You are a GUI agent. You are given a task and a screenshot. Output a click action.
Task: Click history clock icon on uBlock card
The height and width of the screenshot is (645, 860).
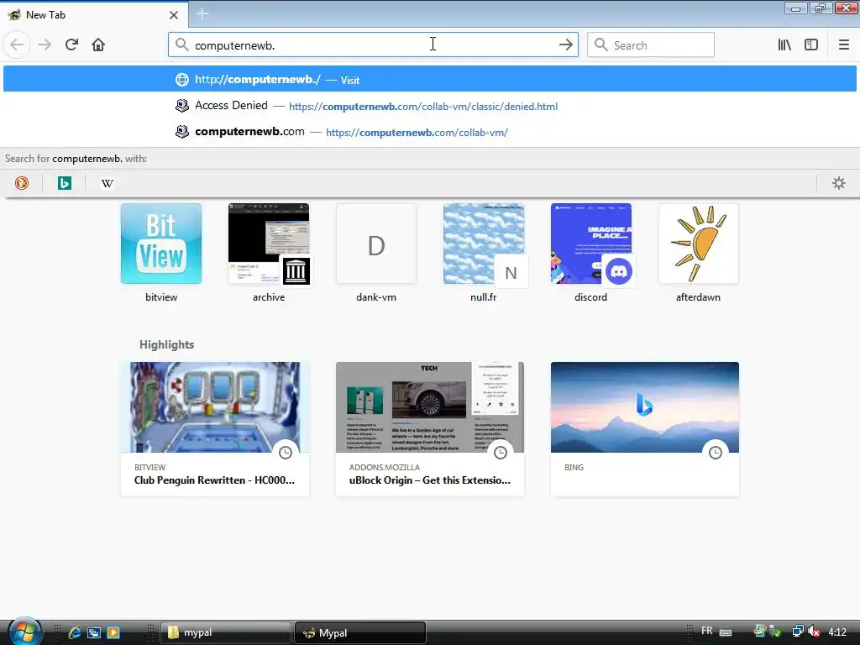(x=501, y=453)
